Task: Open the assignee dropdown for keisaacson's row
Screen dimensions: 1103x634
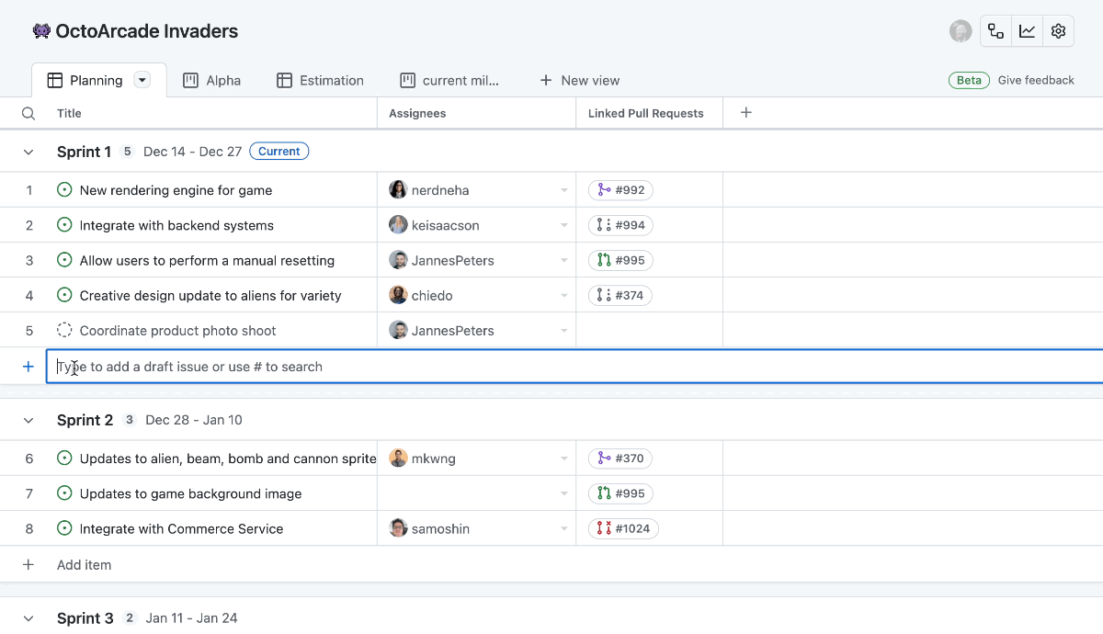Action: (x=564, y=224)
